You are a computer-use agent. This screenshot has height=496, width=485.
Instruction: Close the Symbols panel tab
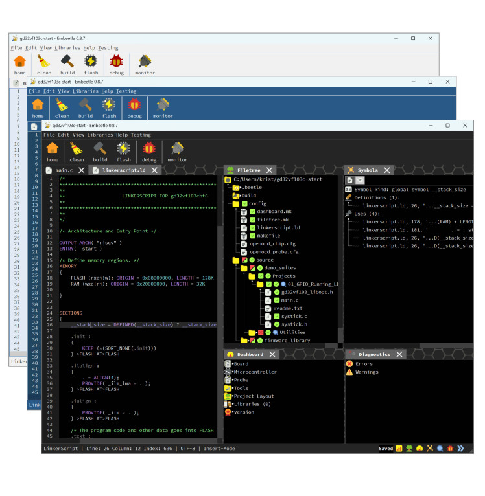coord(387,170)
